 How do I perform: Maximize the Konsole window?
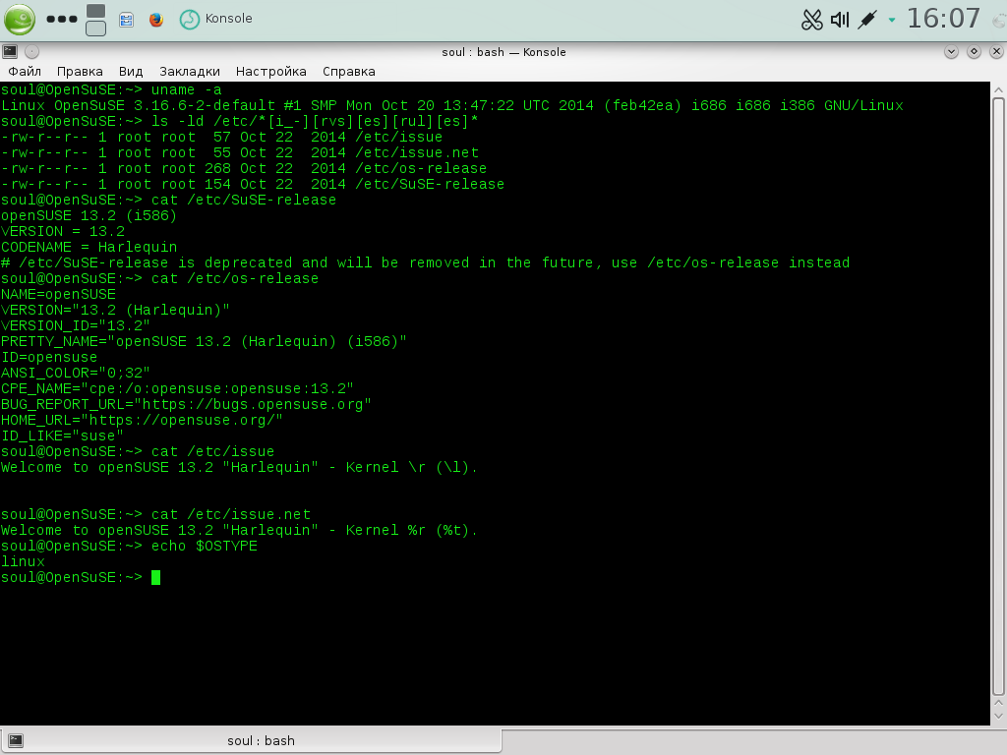pyautogui.click(x=974, y=51)
